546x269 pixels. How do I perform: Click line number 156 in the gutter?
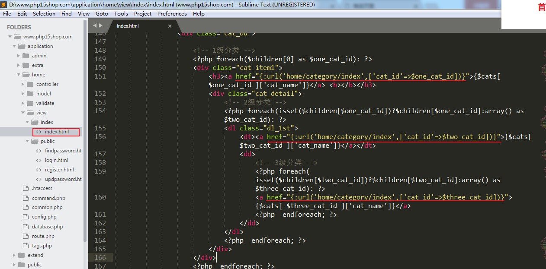pos(100,137)
